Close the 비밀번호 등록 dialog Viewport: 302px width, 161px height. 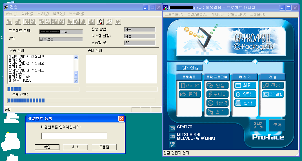[x=121, y=118]
